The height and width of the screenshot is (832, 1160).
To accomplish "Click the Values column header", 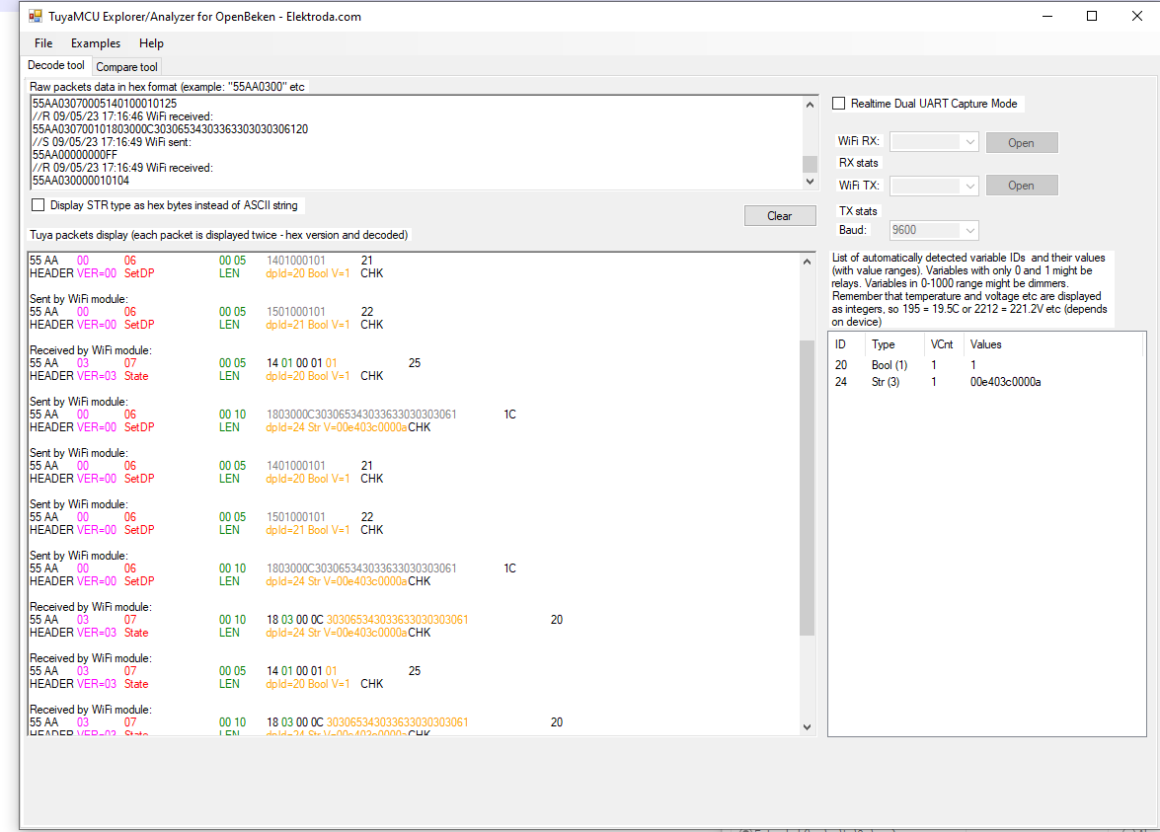I will [x=986, y=344].
